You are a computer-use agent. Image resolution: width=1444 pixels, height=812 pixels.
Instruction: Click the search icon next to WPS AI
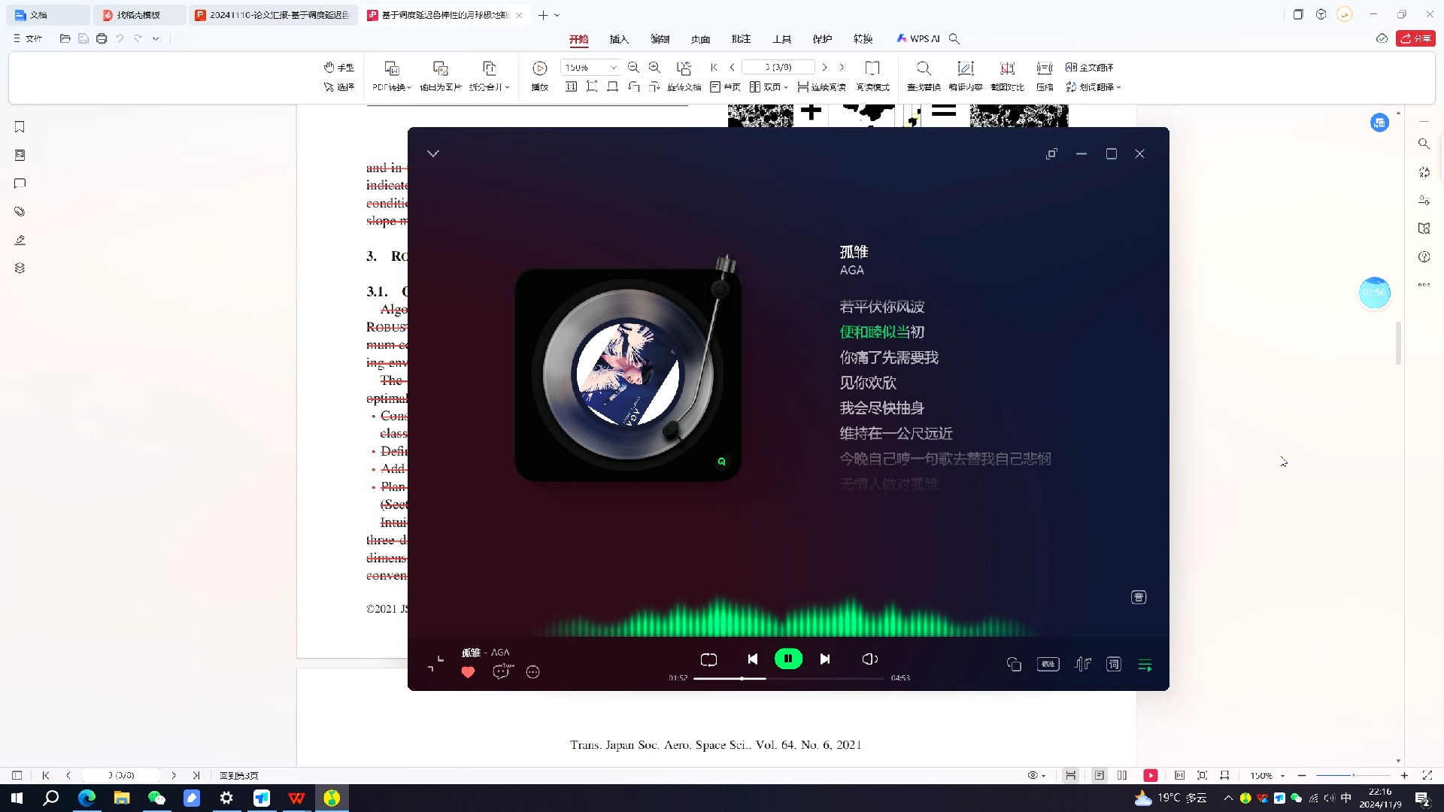coord(954,39)
